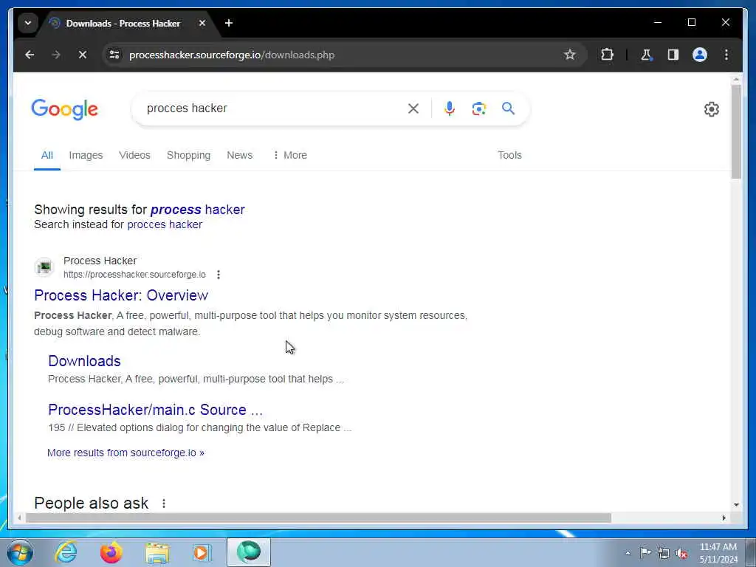Open People also ask options menu
The height and width of the screenshot is (567, 756).
164,504
